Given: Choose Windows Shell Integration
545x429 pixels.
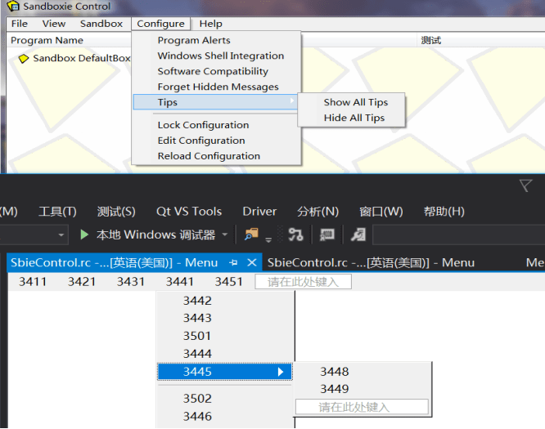Looking at the screenshot, I should pos(221,56).
